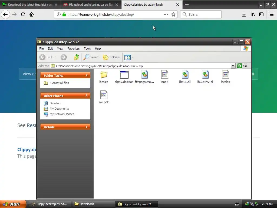Open the Explorer Search pane

coord(91,57)
